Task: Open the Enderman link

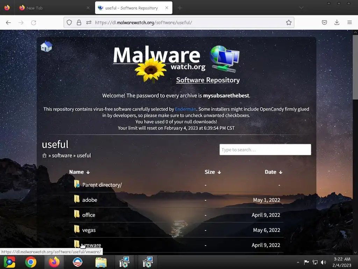Action: coord(185,109)
